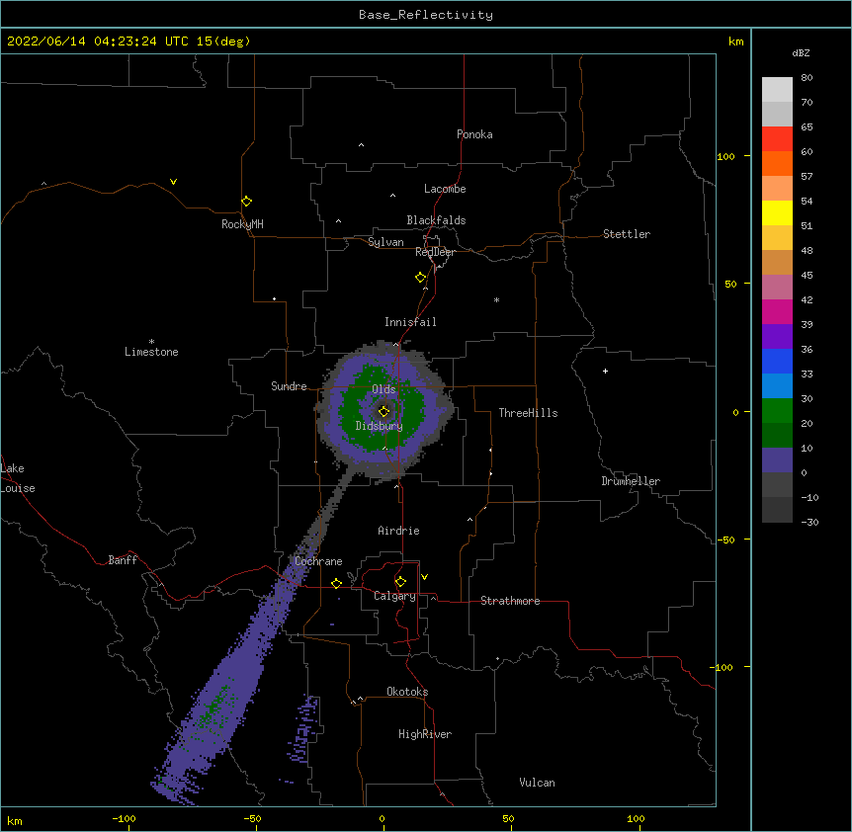Viewport: 852px width, 832px height.
Task: Select the bright yellow 51-54 dBZ swatch
Action: pos(777,212)
